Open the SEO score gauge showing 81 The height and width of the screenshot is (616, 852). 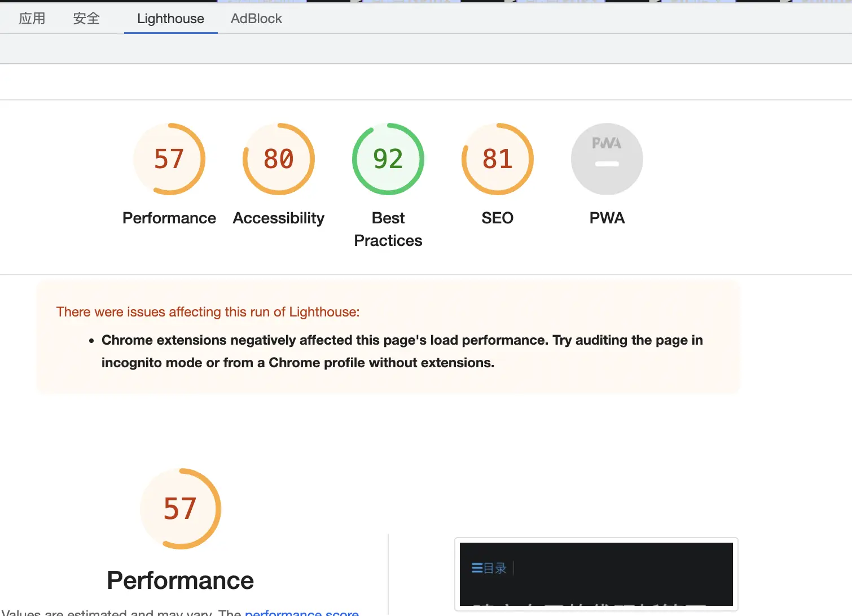[498, 159]
